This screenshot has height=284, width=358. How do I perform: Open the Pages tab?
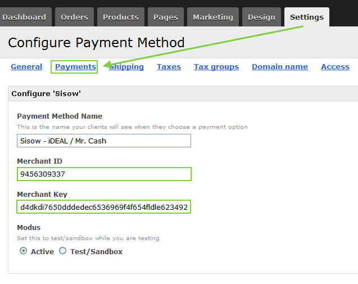coord(166,17)
